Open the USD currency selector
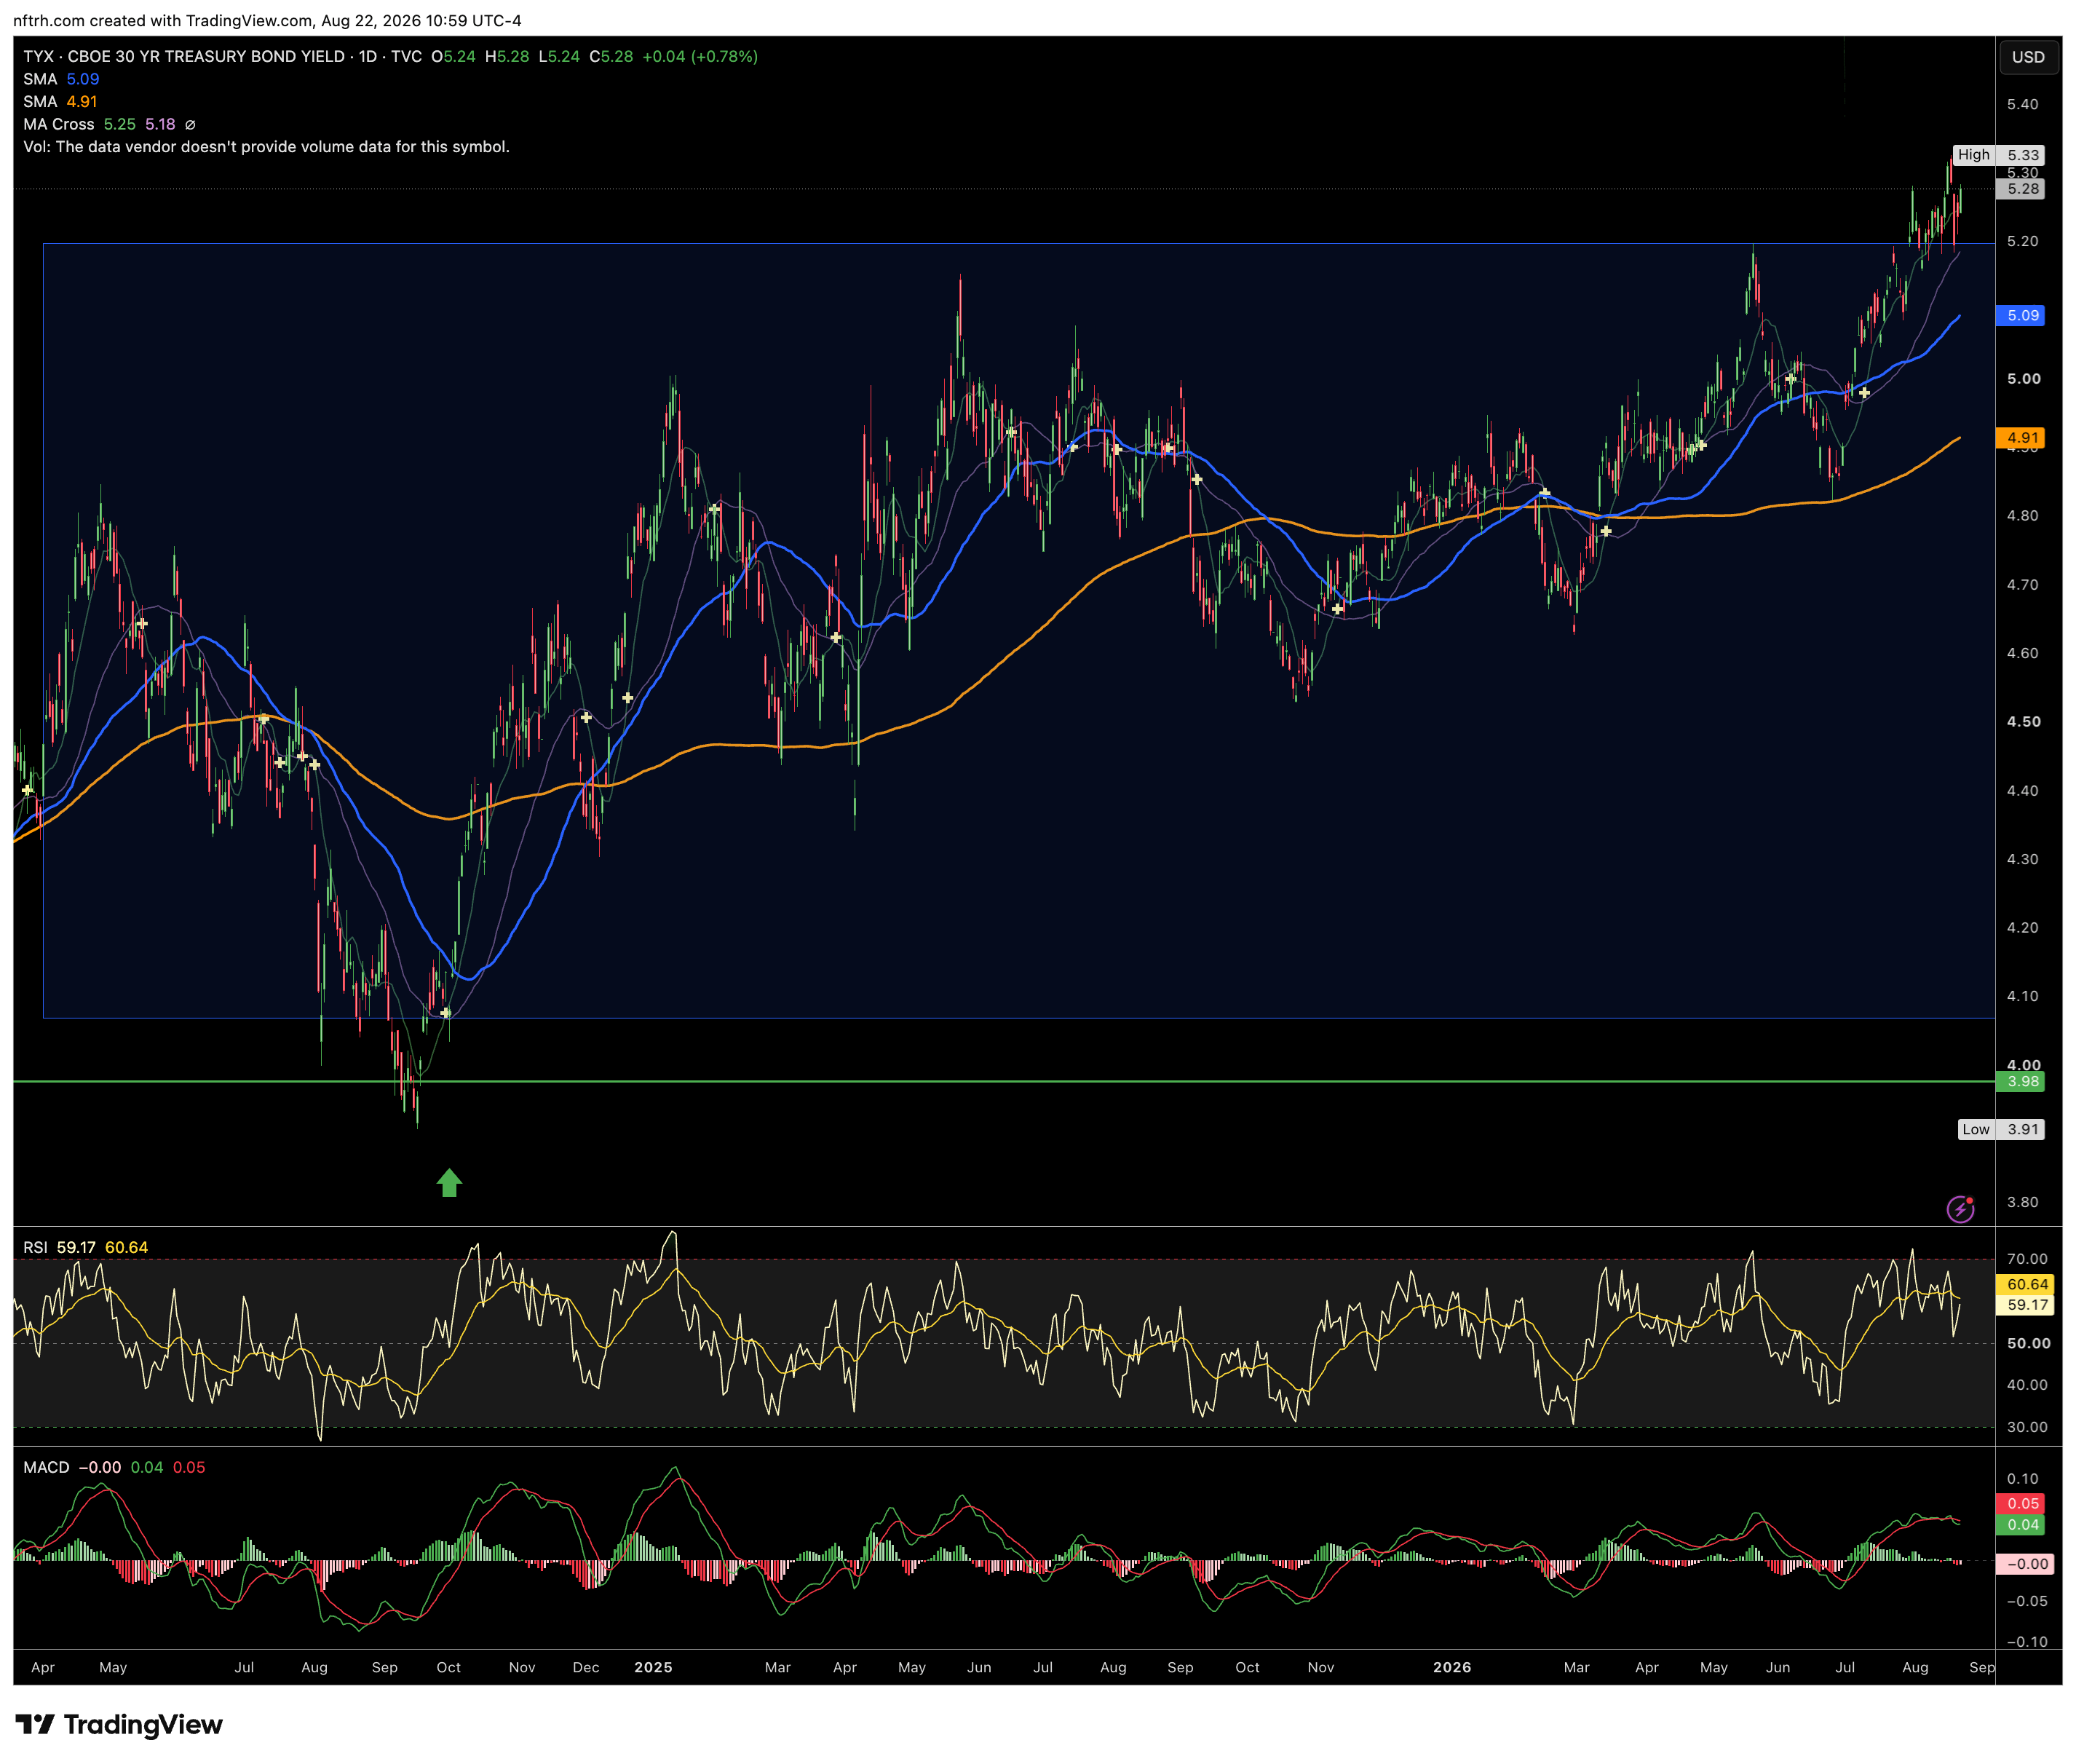The width and height of the screenshot is (2076, 1764). (2028, 57)
